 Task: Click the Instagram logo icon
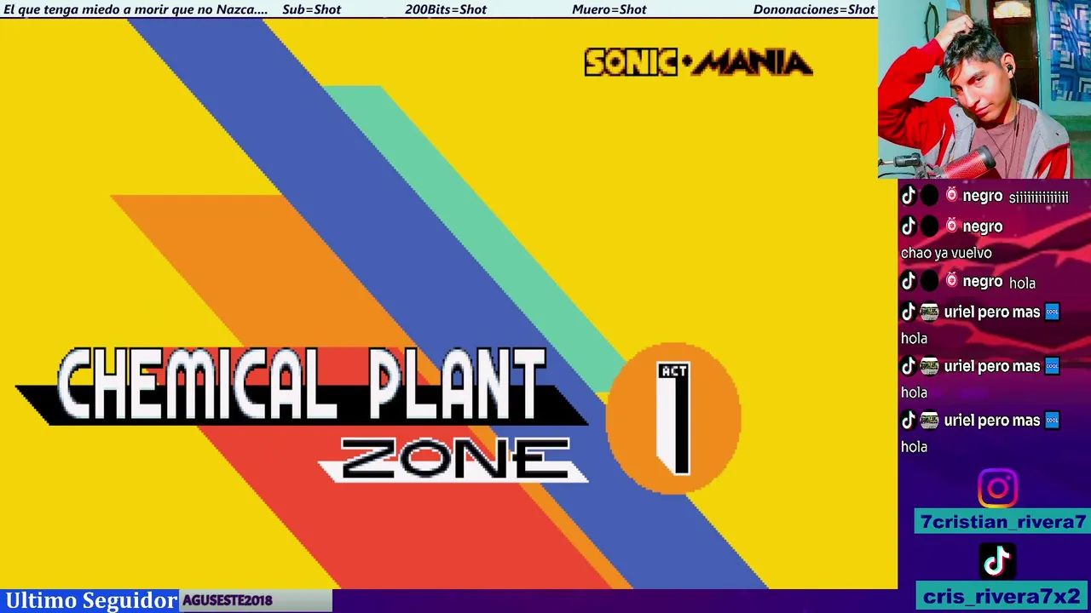point(997,489)
